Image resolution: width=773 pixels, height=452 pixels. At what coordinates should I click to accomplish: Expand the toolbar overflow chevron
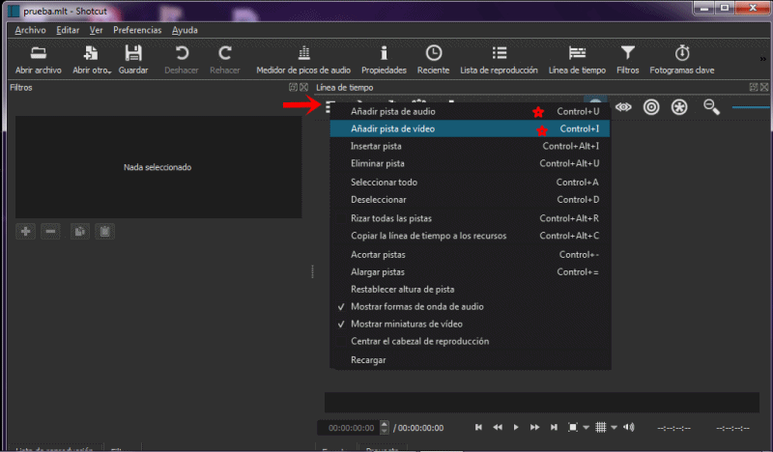tap(762, 59)
